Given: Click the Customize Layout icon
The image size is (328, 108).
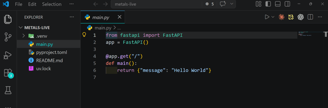Looking at the screenshot, I should coord(258,4).
